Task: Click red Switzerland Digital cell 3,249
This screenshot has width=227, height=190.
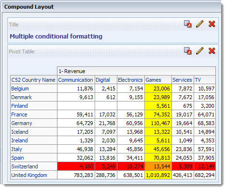Action: (x=106, y=166)
